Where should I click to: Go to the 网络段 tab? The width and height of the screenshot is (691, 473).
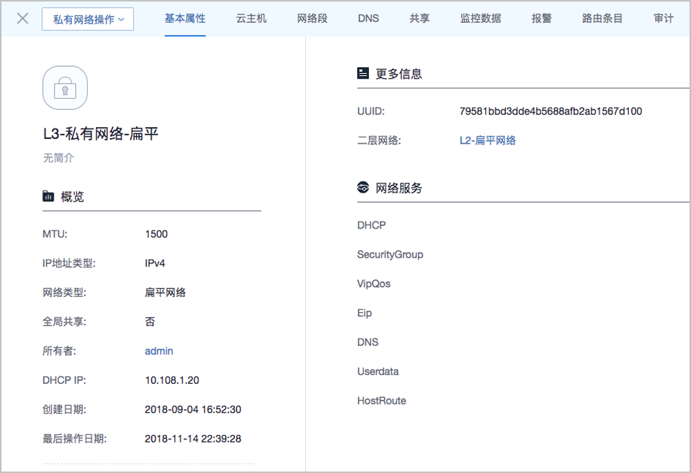312,19
